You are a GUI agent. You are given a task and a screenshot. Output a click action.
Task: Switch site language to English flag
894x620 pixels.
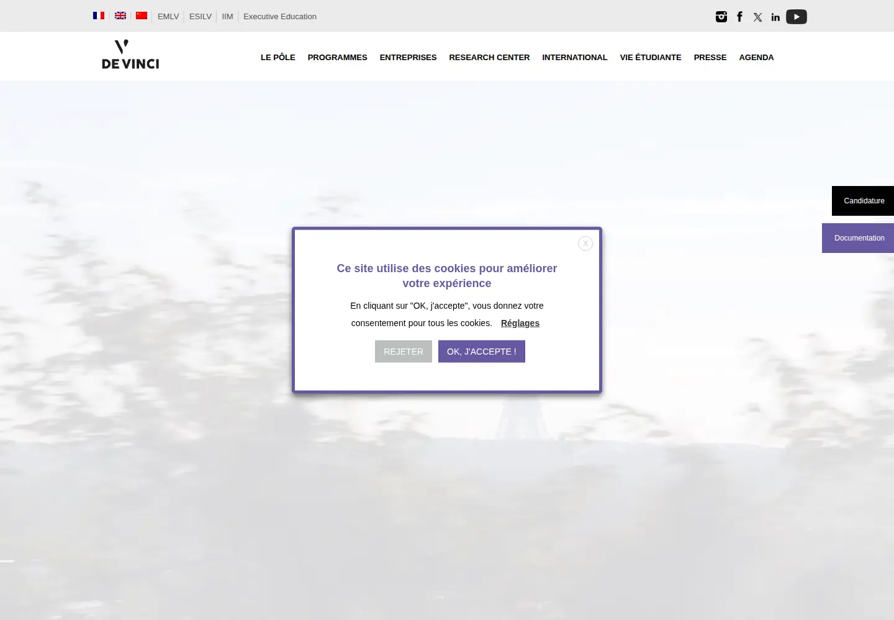click(x=120, y=15)
